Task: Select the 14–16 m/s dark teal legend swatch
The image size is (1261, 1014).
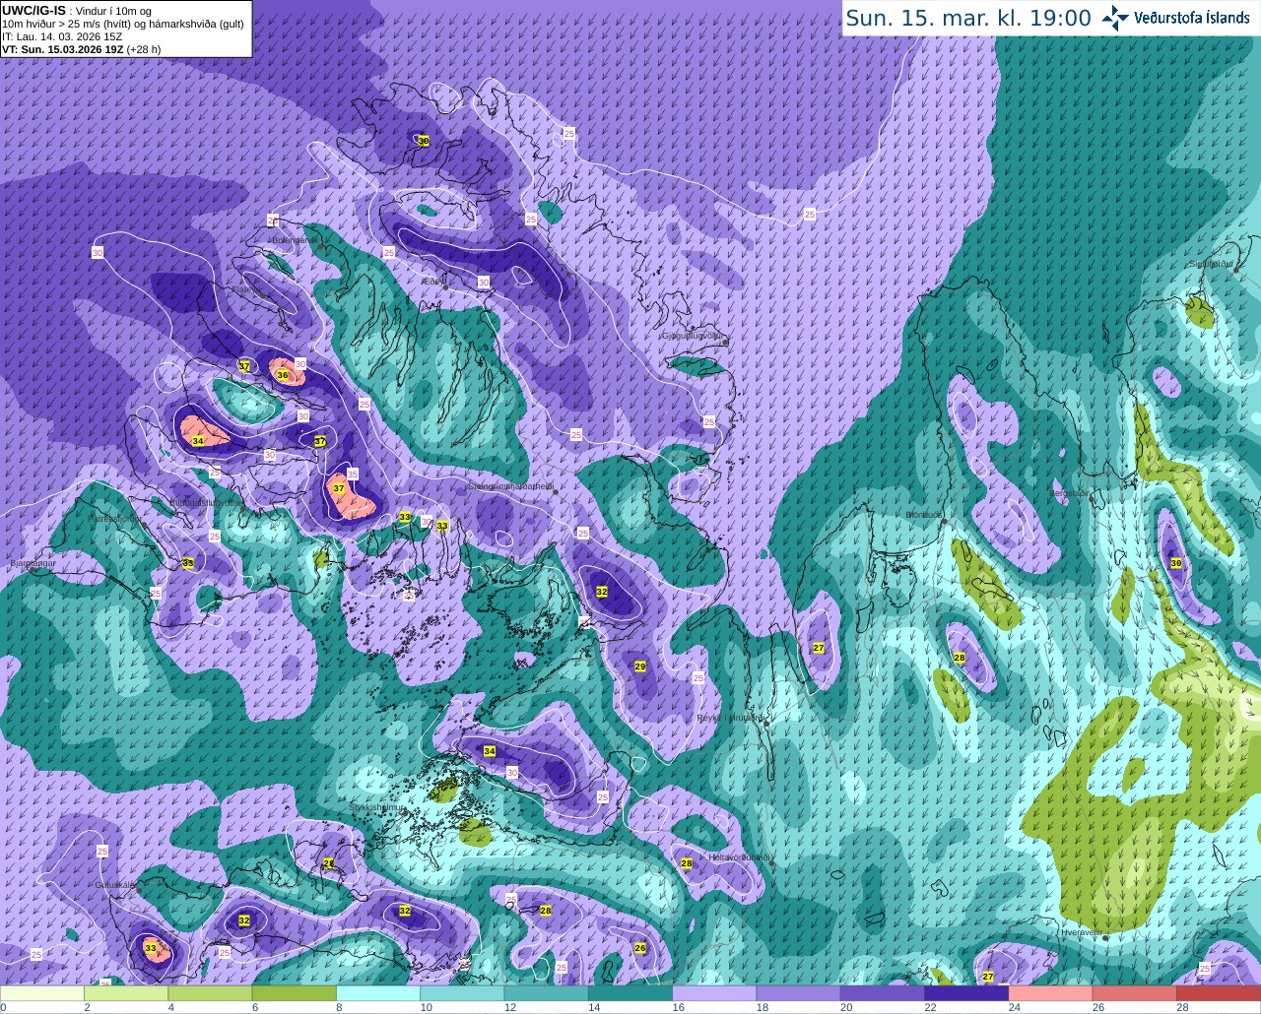Action: pos(630,993)
